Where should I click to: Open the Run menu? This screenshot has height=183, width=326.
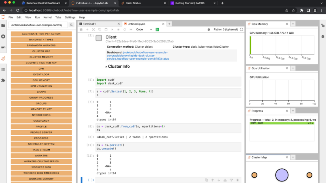(38, 17)
